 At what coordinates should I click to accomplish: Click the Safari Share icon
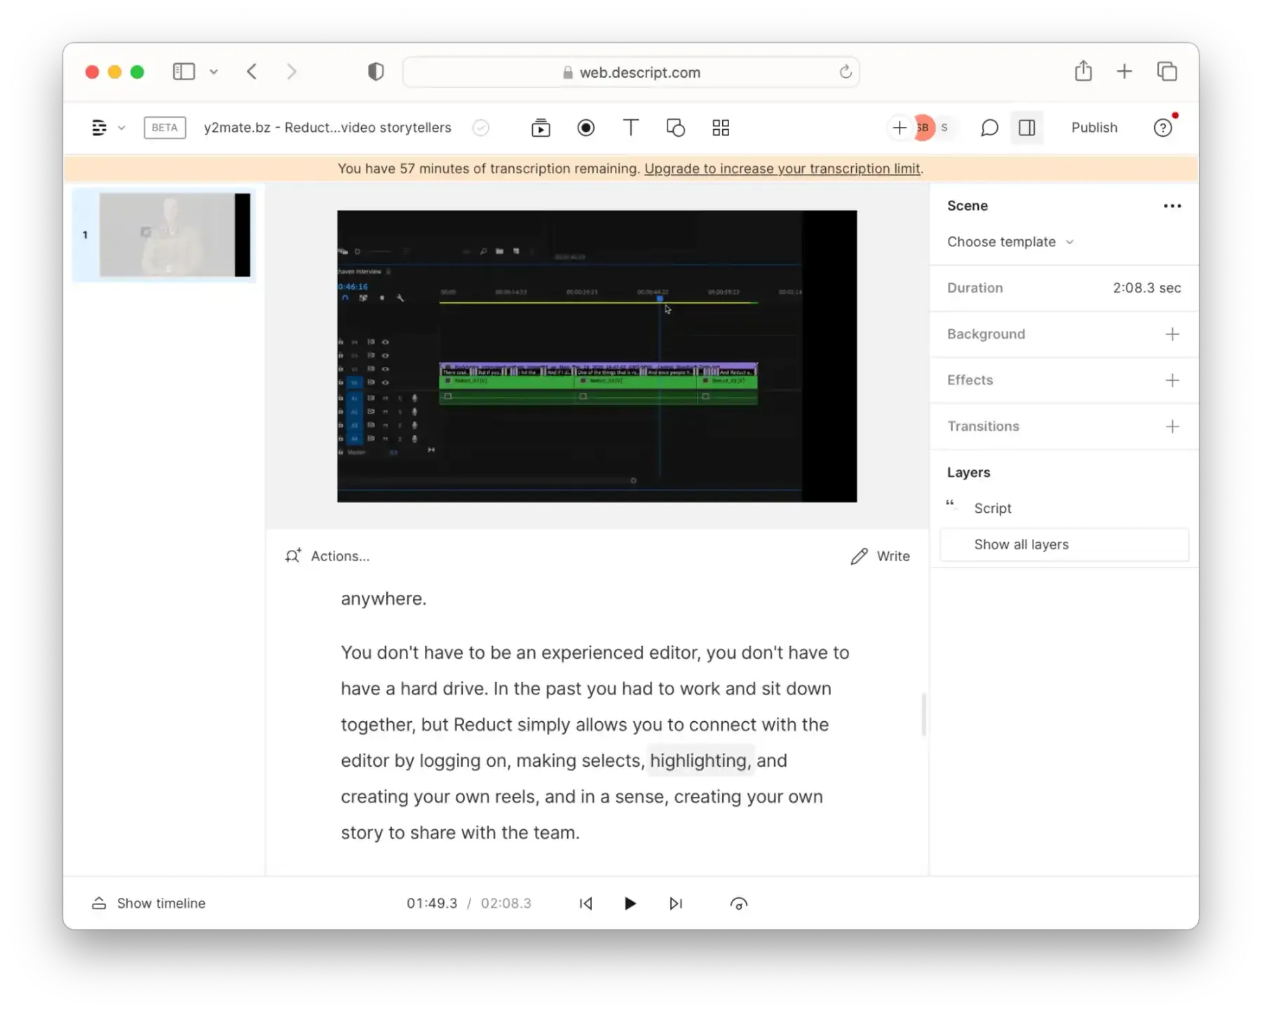[x=1083, y=72]
